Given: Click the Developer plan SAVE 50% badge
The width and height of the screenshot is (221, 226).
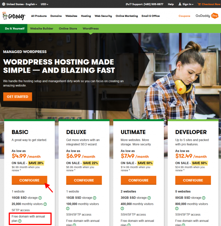Looking at the screenshot, I should click(200, 163).
